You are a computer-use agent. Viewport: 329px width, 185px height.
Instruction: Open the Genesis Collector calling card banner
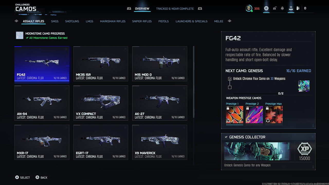258,151
